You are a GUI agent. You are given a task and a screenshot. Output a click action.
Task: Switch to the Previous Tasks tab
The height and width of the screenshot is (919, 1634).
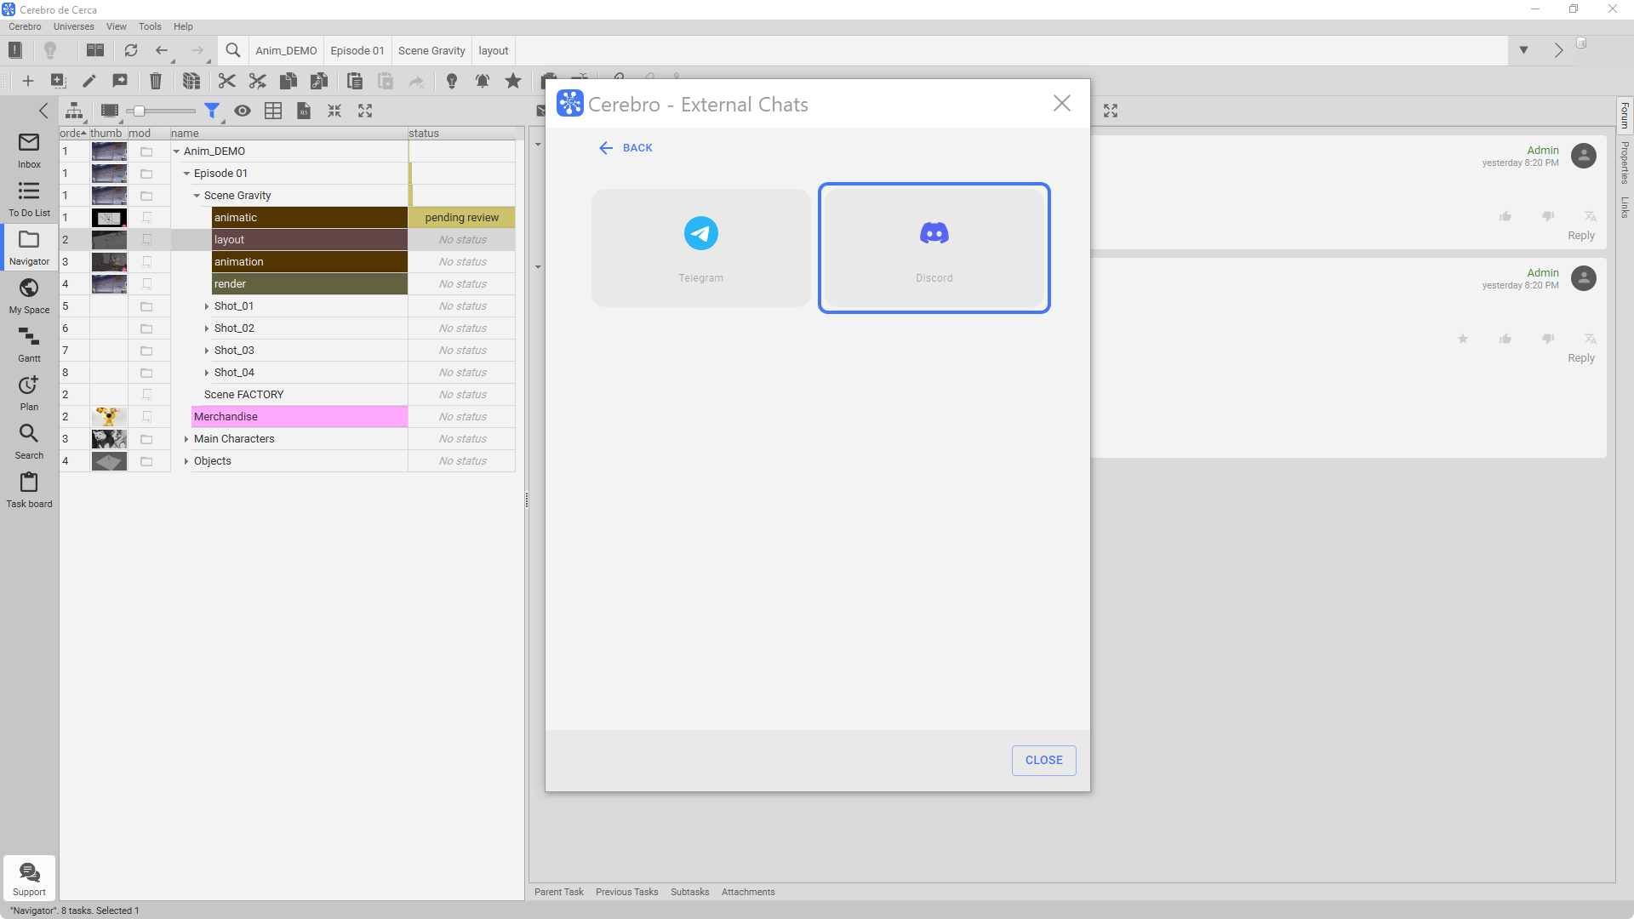[x=626, y=892]
